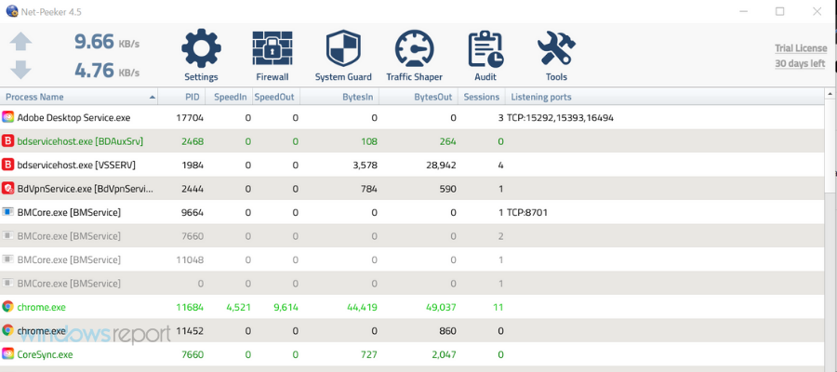This screenshot has width=837, height=372.
Task: Click the Settings label under the gear
Action: pyautogui.click(x=201, y=77)
